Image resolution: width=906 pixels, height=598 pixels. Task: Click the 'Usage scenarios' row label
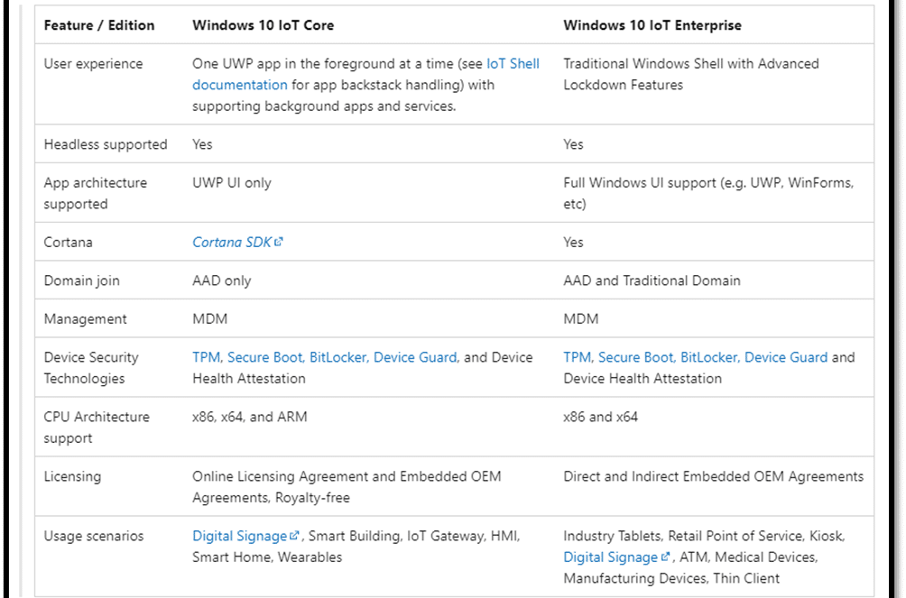94,536
